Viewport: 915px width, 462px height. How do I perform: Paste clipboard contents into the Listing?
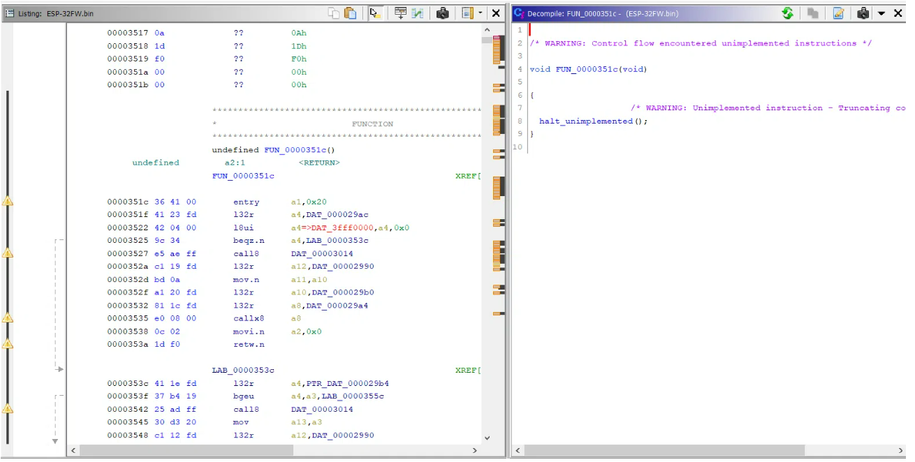[351, 13]
